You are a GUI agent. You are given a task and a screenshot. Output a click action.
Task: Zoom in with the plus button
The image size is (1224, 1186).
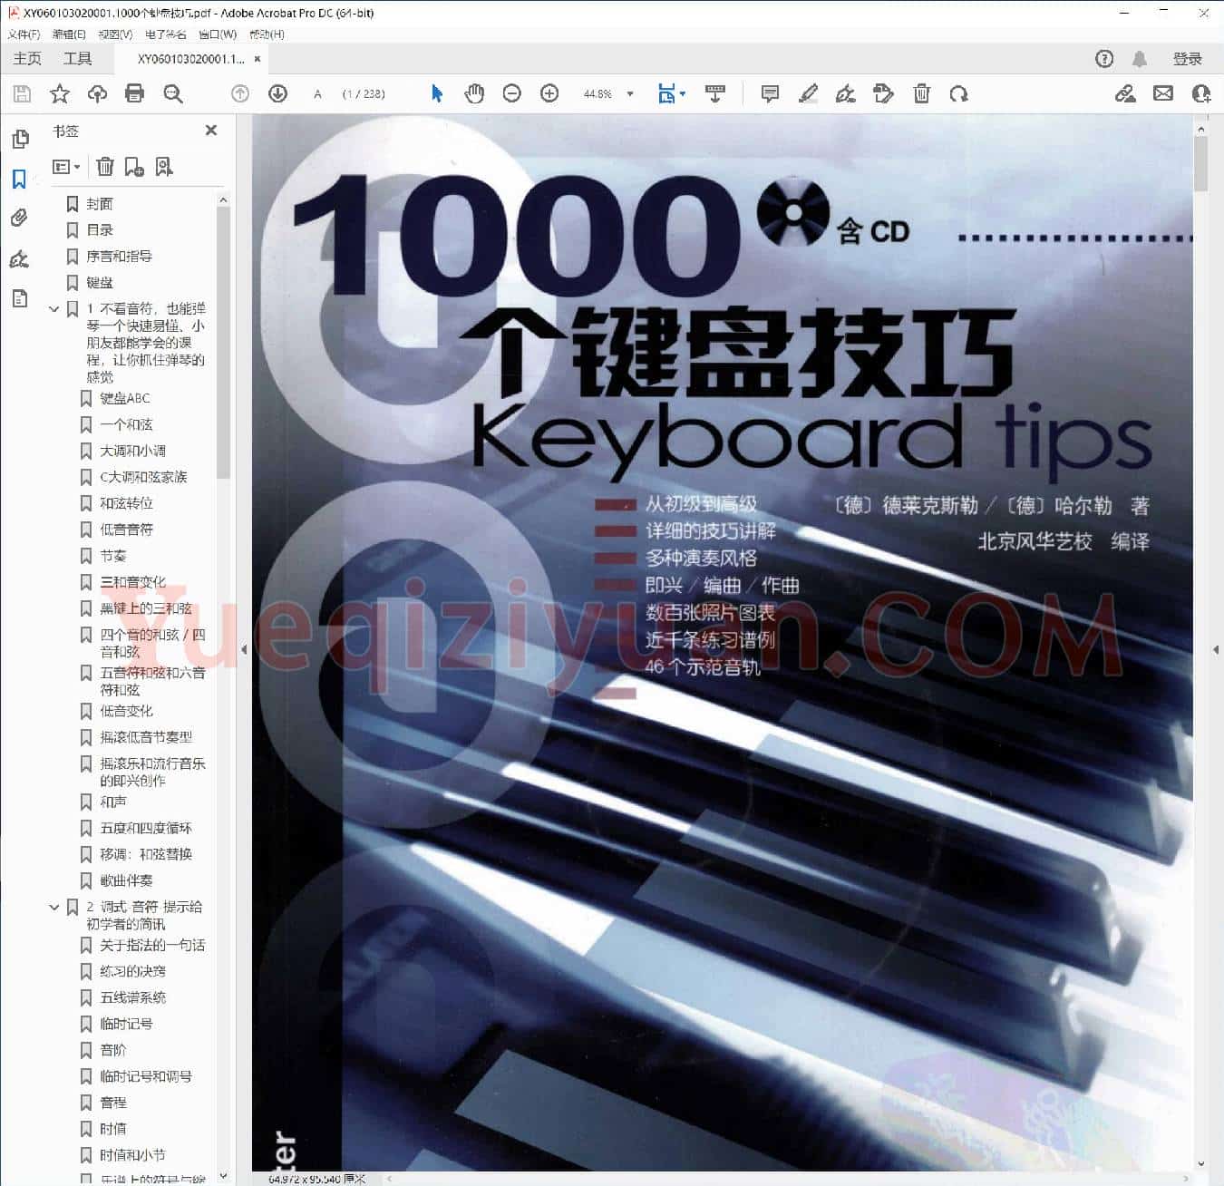pyautogui.click(x=549, y=93)
